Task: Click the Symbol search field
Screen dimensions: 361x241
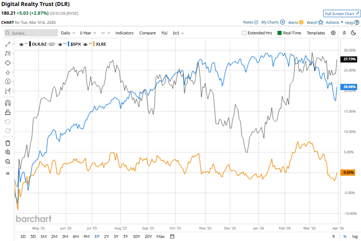Action: [x=31, y=33]
